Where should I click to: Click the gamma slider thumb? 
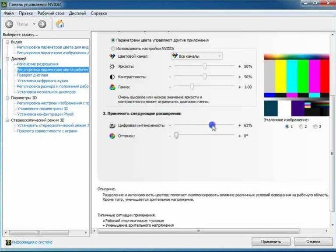pos(192,87)
